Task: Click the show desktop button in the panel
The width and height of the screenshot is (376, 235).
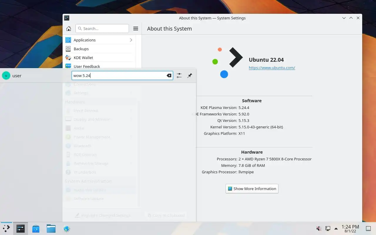Action: pyautogui.click(x=368, y=229)
